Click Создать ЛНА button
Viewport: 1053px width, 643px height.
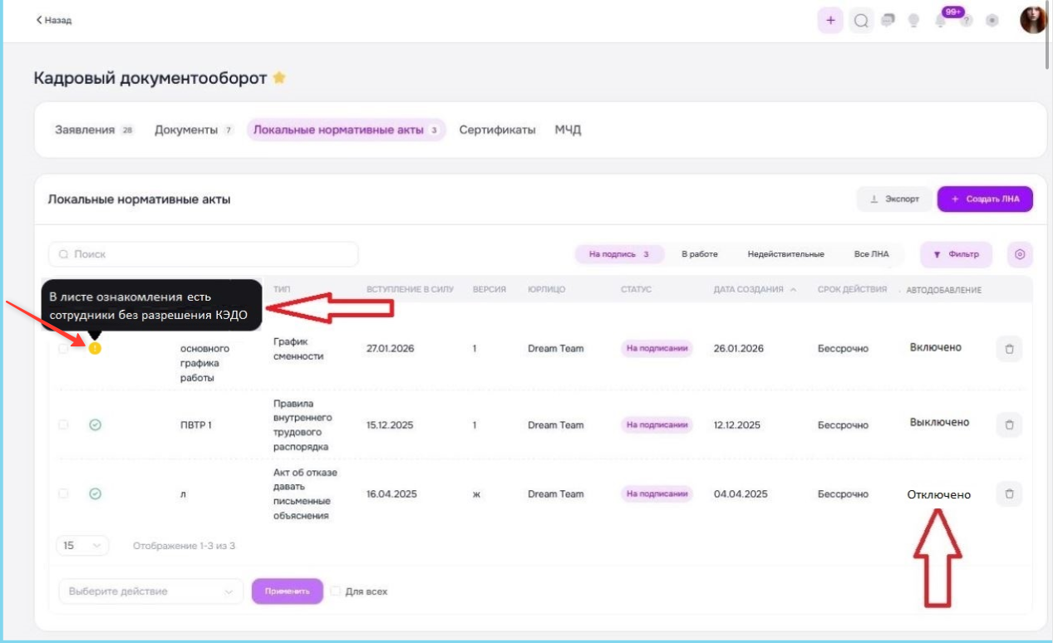985,199
